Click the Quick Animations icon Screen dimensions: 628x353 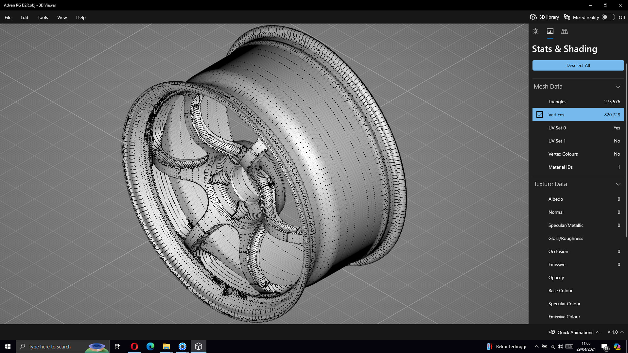tap(552, 332)
